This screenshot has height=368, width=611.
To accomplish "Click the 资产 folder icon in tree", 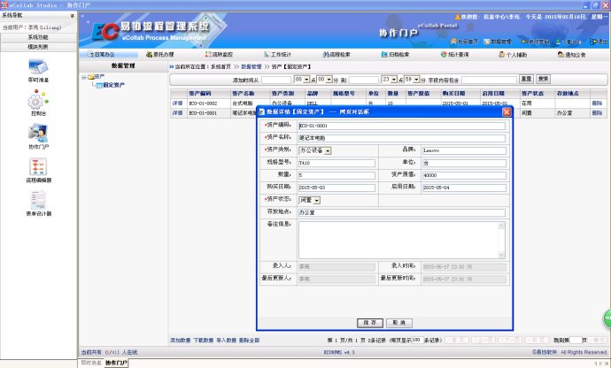I will pos(91,77).
